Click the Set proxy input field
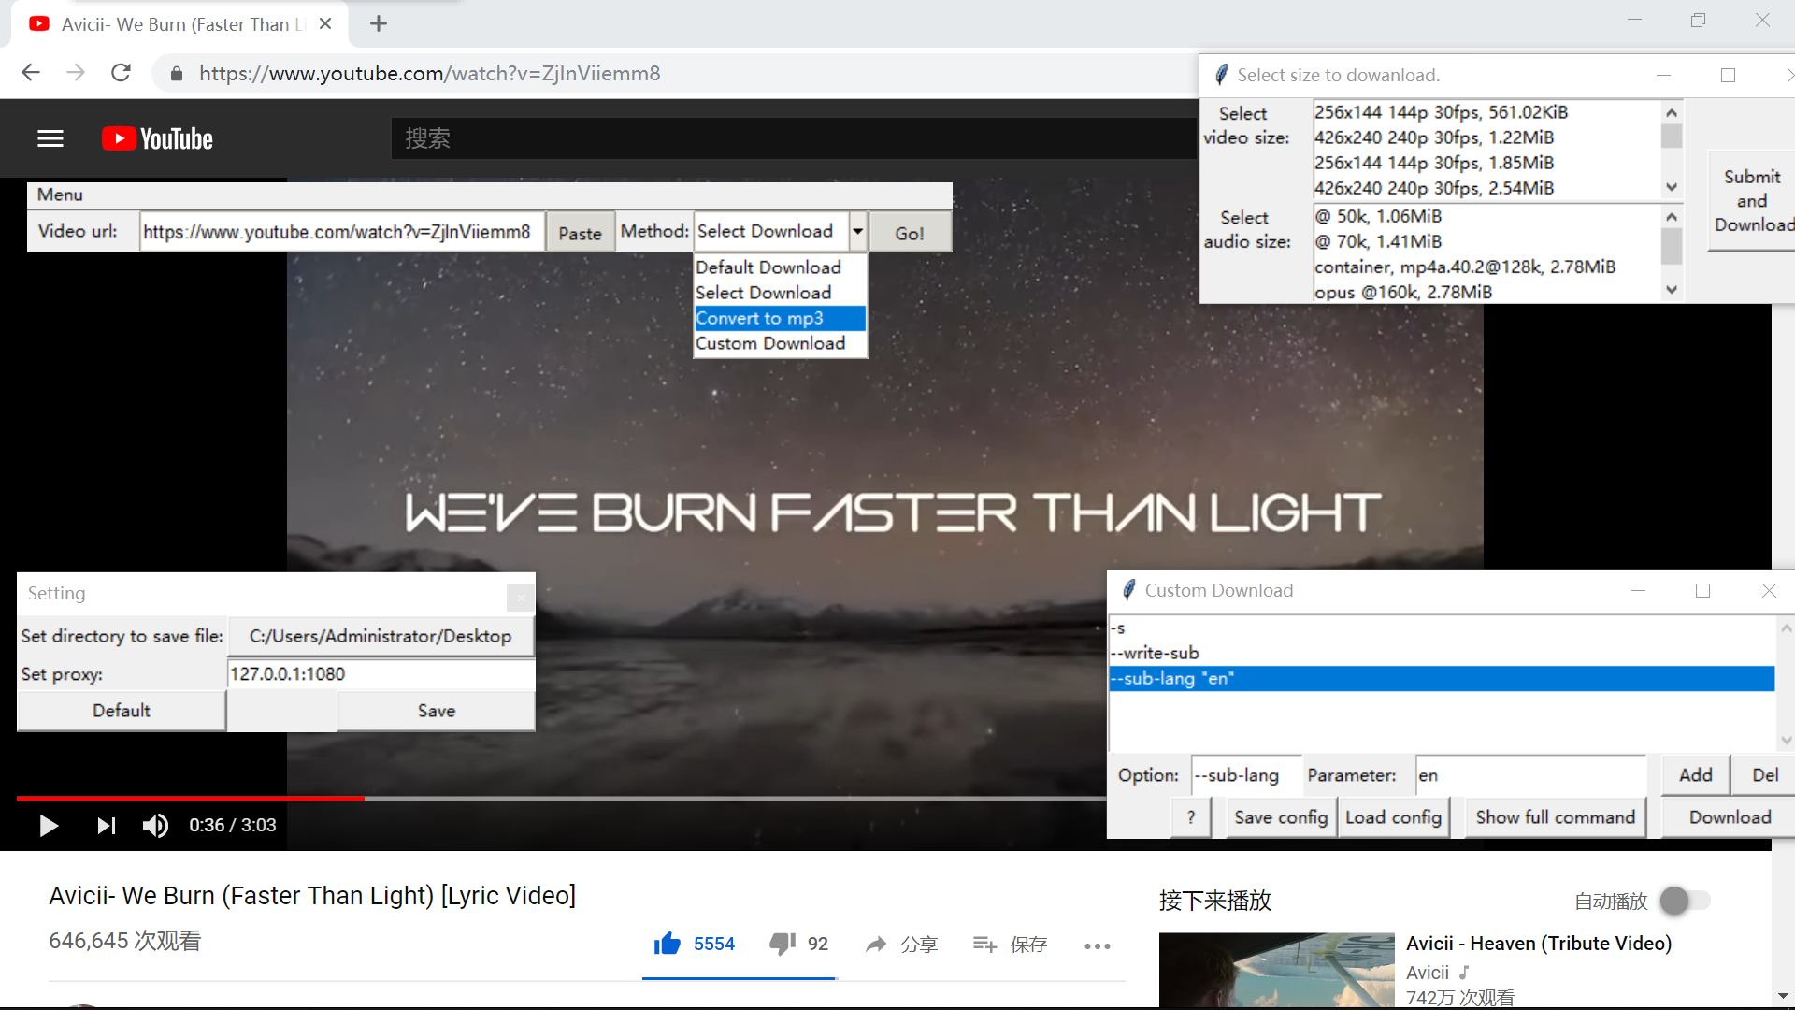 click(381, 673)
